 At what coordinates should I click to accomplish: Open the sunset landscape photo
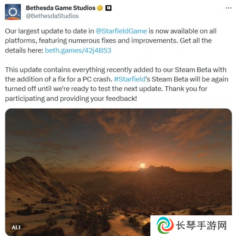[119, 172]
